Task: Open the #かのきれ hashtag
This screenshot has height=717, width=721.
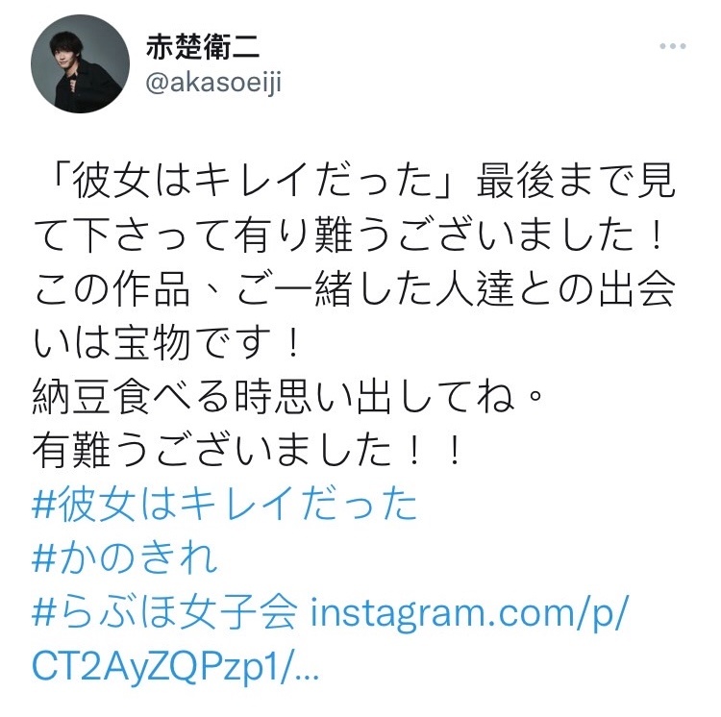Action: click(x=125, y=558)
